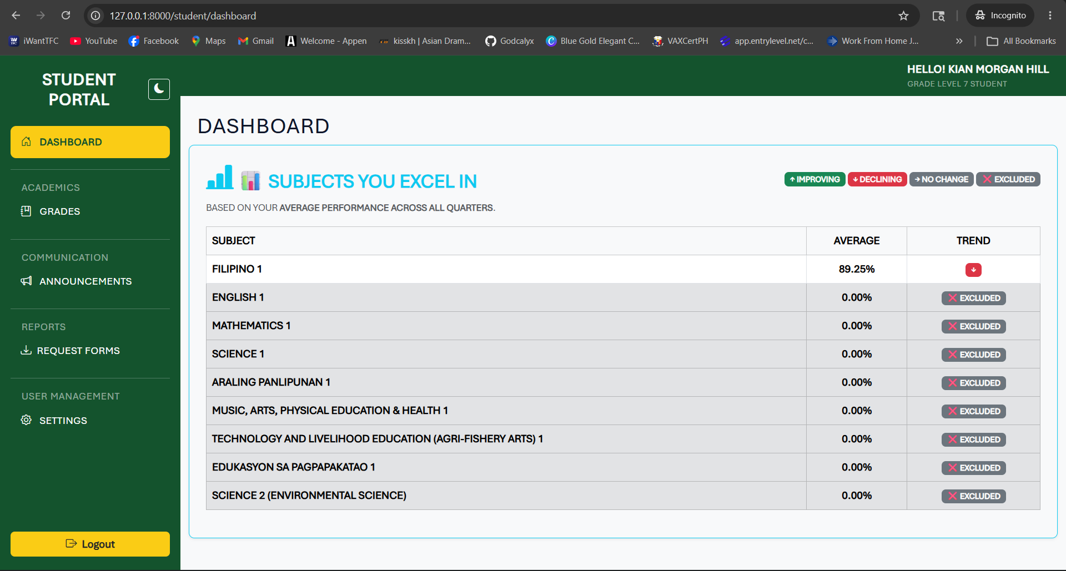Screen dimensions: 1066x571
Task: Click the Excluded badge for Science 1
Action: click(973, 355)
